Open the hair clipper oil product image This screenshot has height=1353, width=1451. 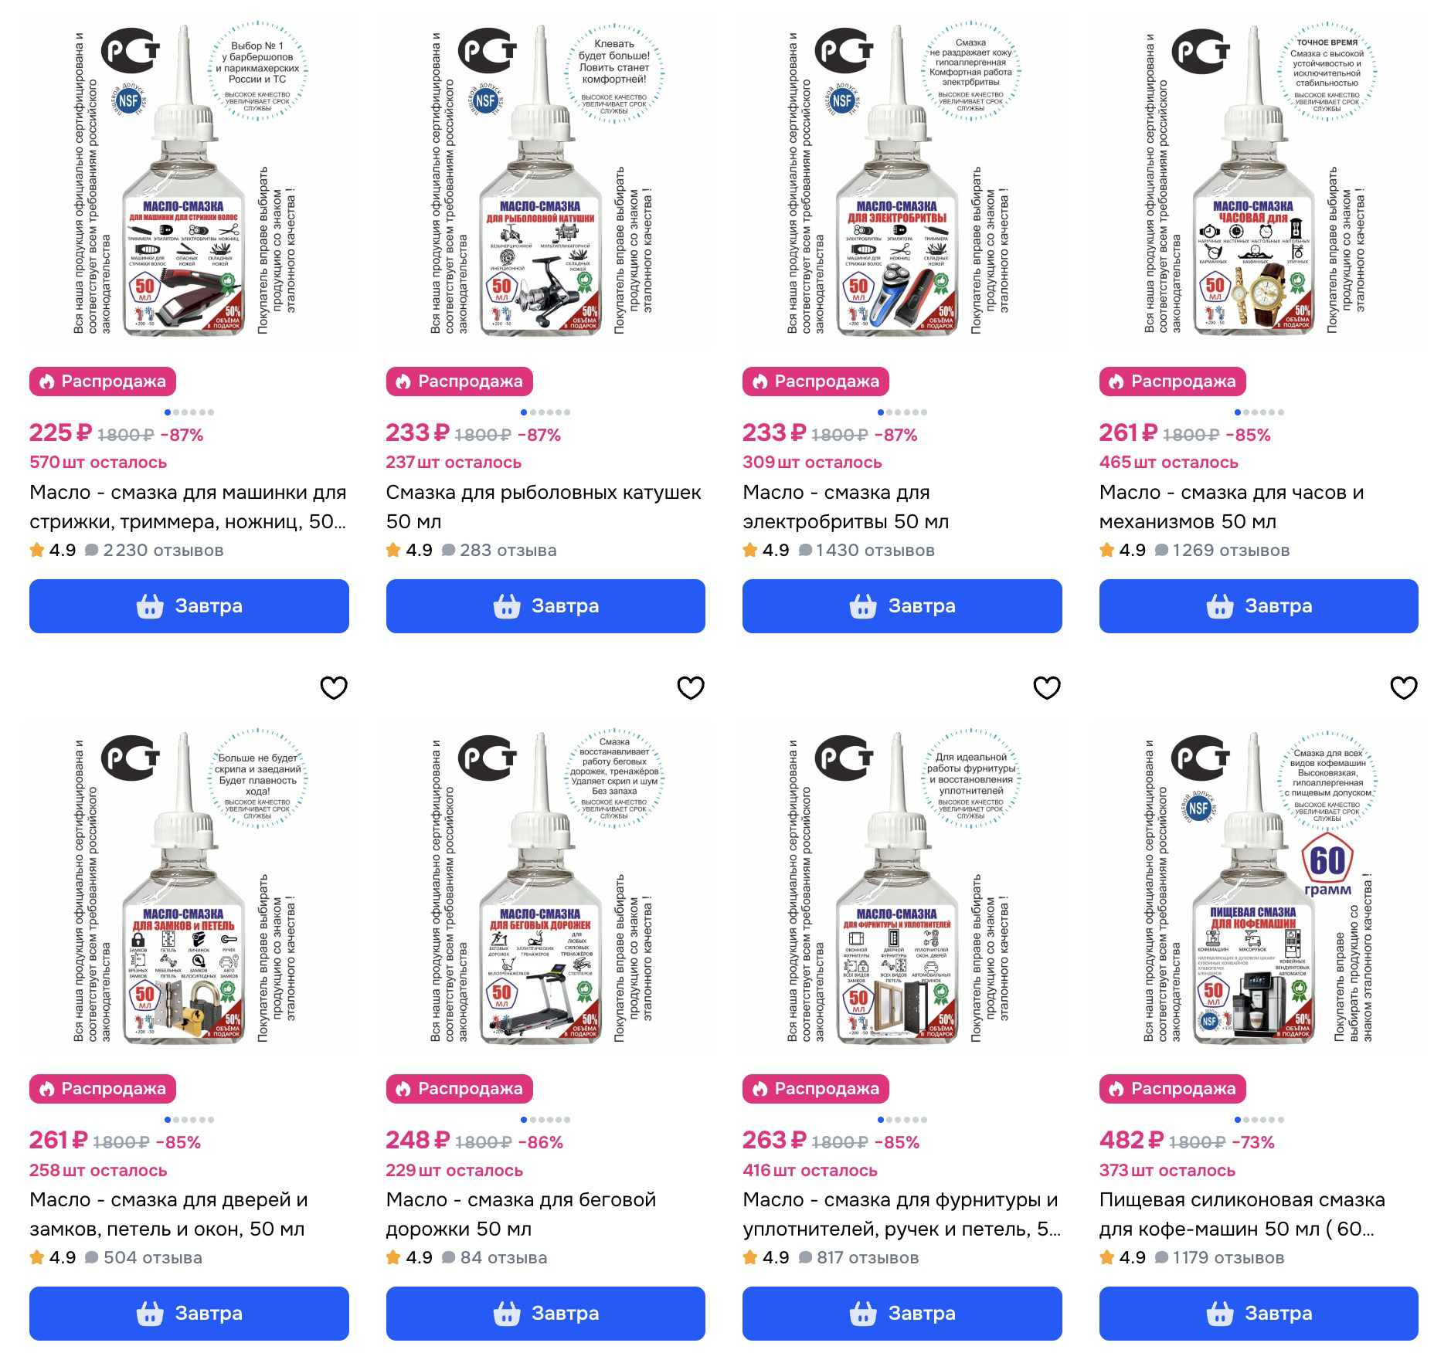[x=189, y=181]
